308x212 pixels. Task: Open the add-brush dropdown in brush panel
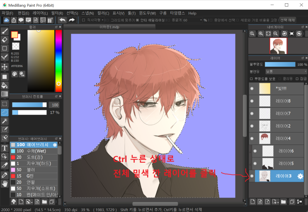29,202
